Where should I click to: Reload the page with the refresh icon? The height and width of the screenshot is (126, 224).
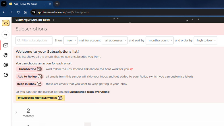(18, 12)
